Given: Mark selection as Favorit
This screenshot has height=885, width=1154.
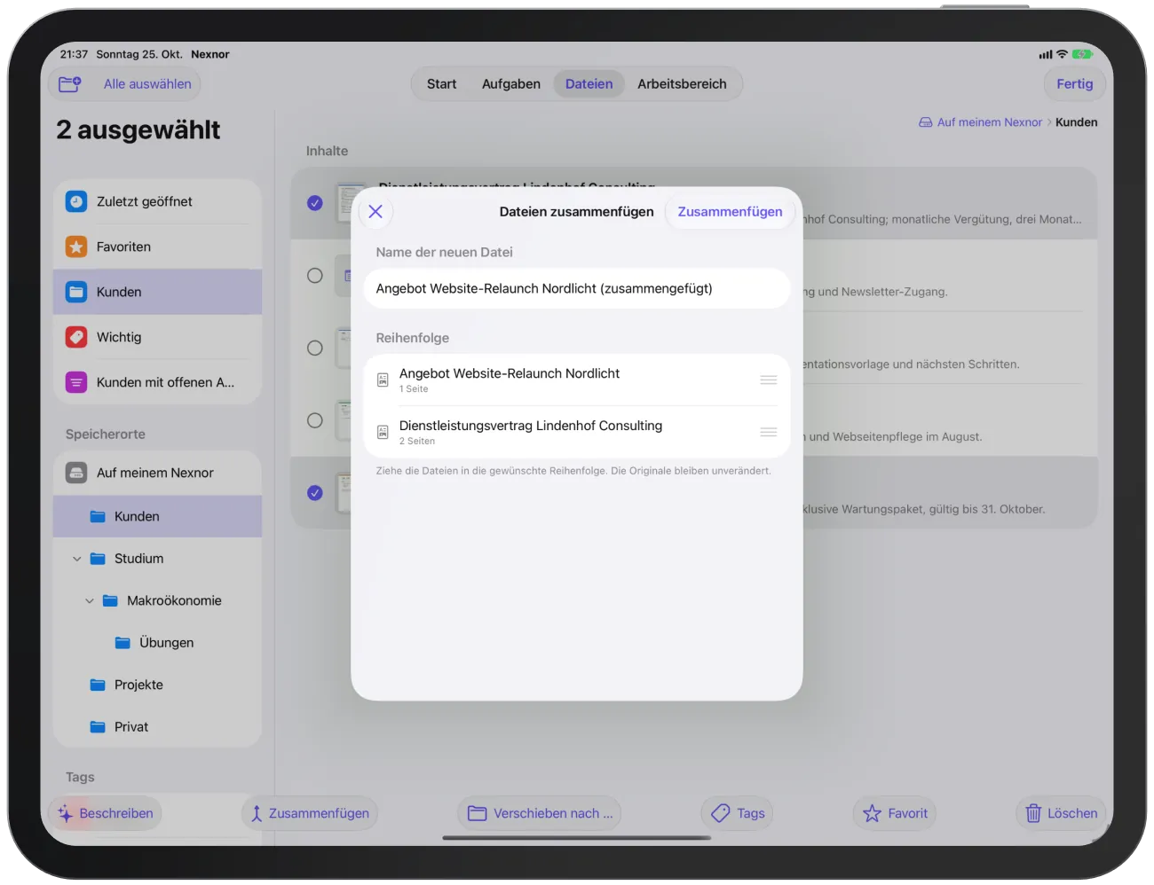Looking at the screenshot, I should click(895, 813).
